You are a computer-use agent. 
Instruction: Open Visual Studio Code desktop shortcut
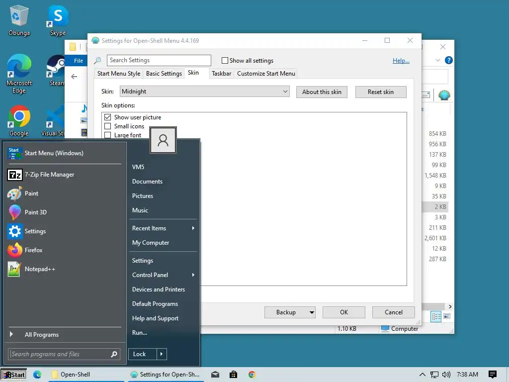[54, 120]
